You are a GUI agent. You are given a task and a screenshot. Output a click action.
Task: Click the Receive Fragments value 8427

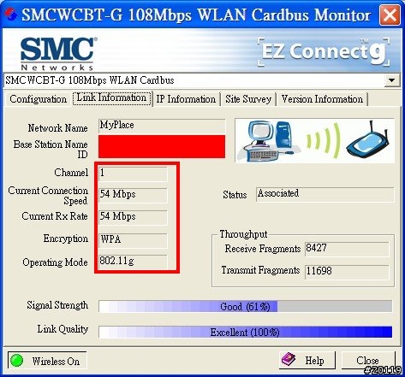pyautogui.click(x=347, y=249)
